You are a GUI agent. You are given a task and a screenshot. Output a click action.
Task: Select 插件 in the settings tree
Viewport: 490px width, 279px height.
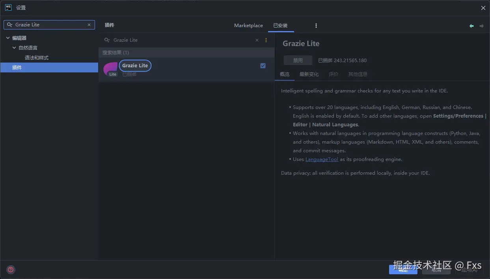[x=49, y=68]
